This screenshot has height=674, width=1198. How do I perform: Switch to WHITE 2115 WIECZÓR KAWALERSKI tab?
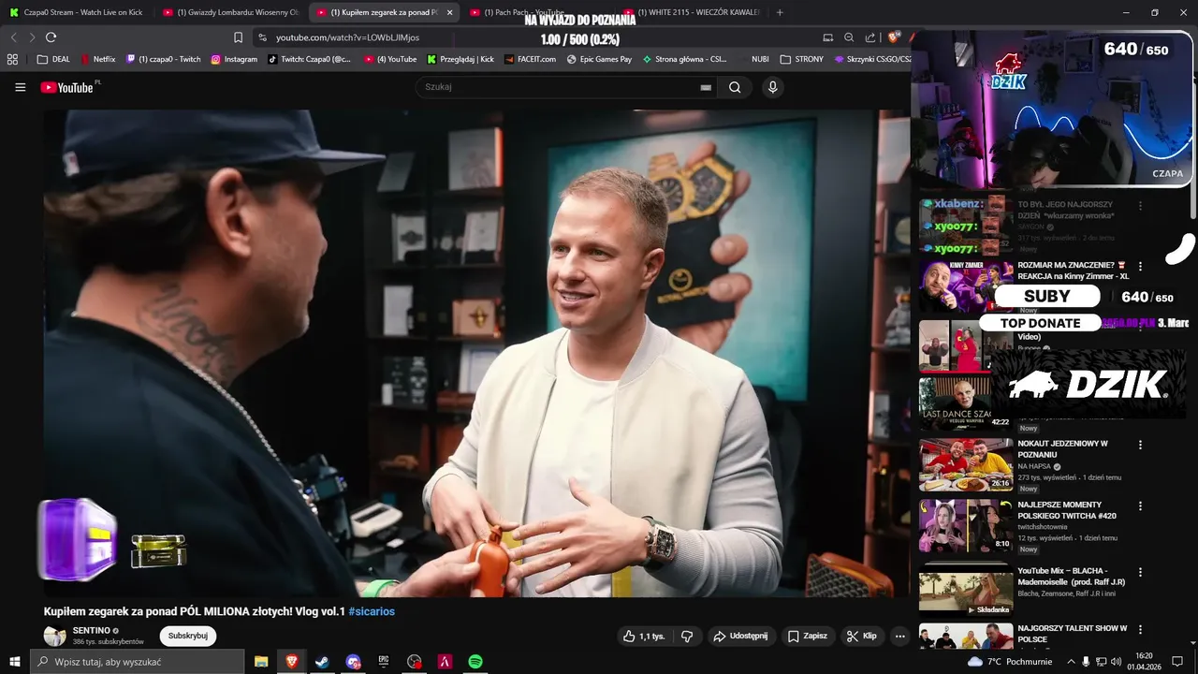[x=693, y=12]
